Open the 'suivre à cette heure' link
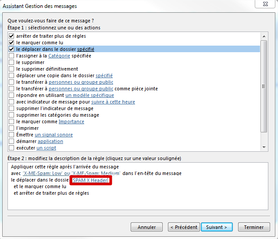 (113, 102)
